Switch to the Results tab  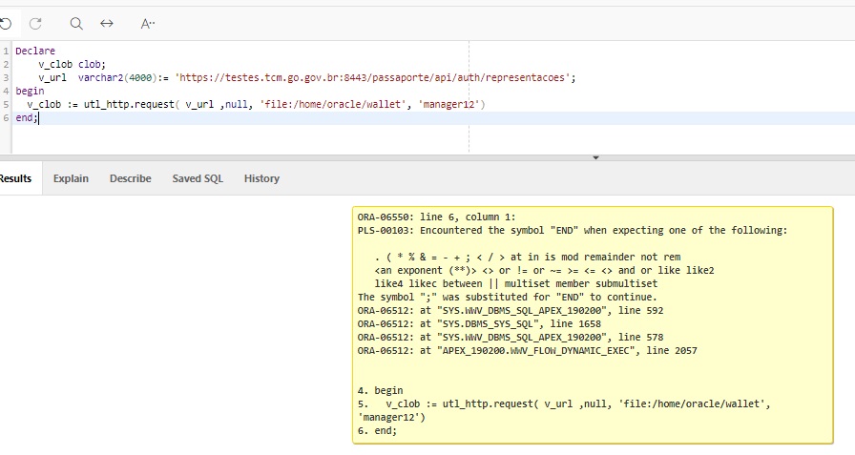pos(15,178)
